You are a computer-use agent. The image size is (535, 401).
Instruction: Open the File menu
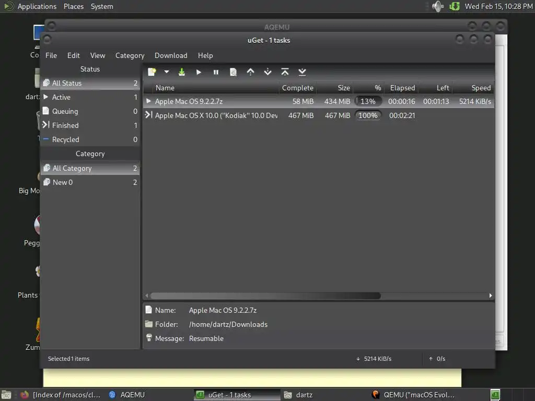[x=51, y=55]
